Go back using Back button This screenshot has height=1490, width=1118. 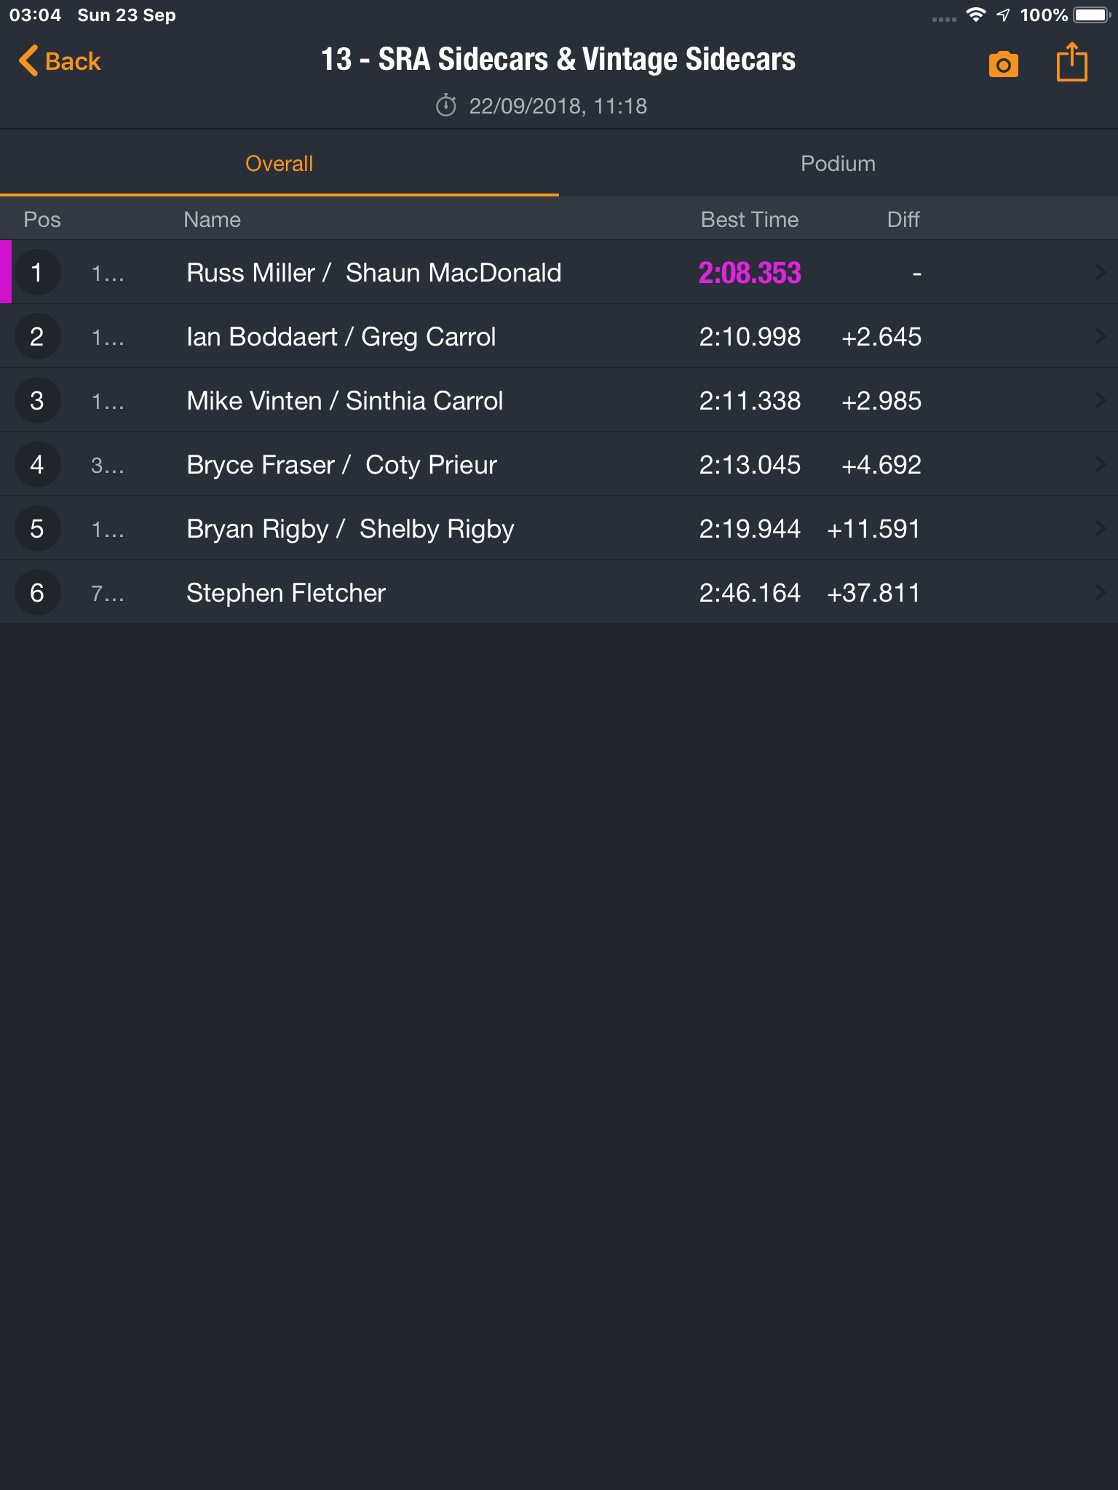(x=60, y=61)
